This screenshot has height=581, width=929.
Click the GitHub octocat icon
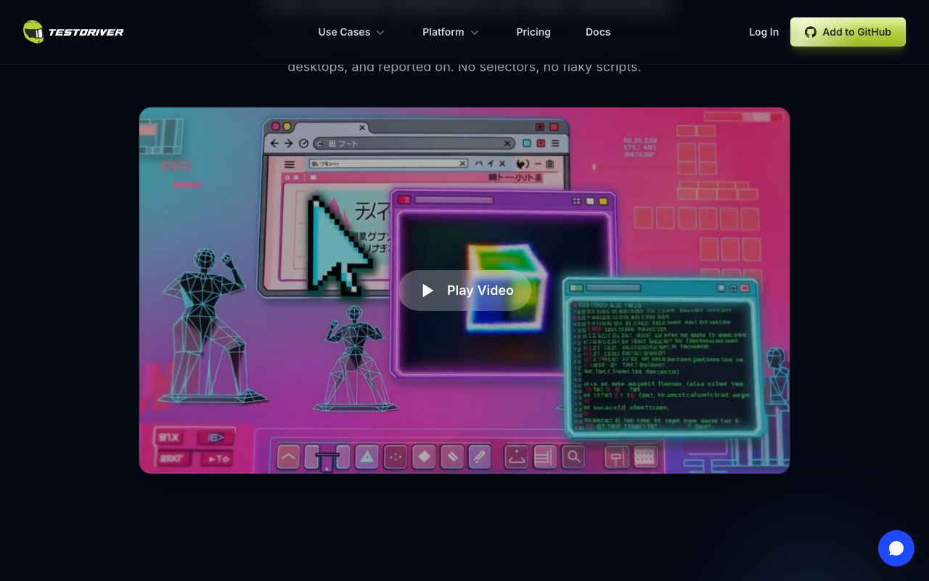click(x=811, y=32)
